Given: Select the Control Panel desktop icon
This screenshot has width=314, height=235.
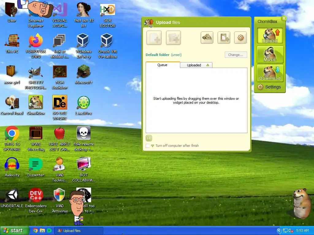Looking at the screenshot, I should (x=12, y=106).
